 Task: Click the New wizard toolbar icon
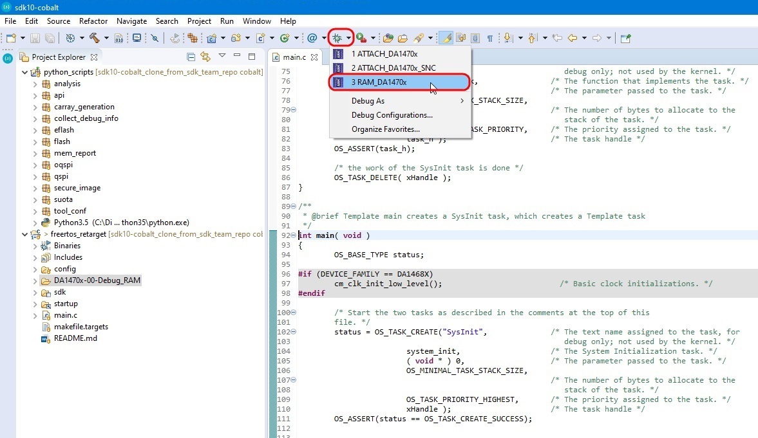coord(11,38)
